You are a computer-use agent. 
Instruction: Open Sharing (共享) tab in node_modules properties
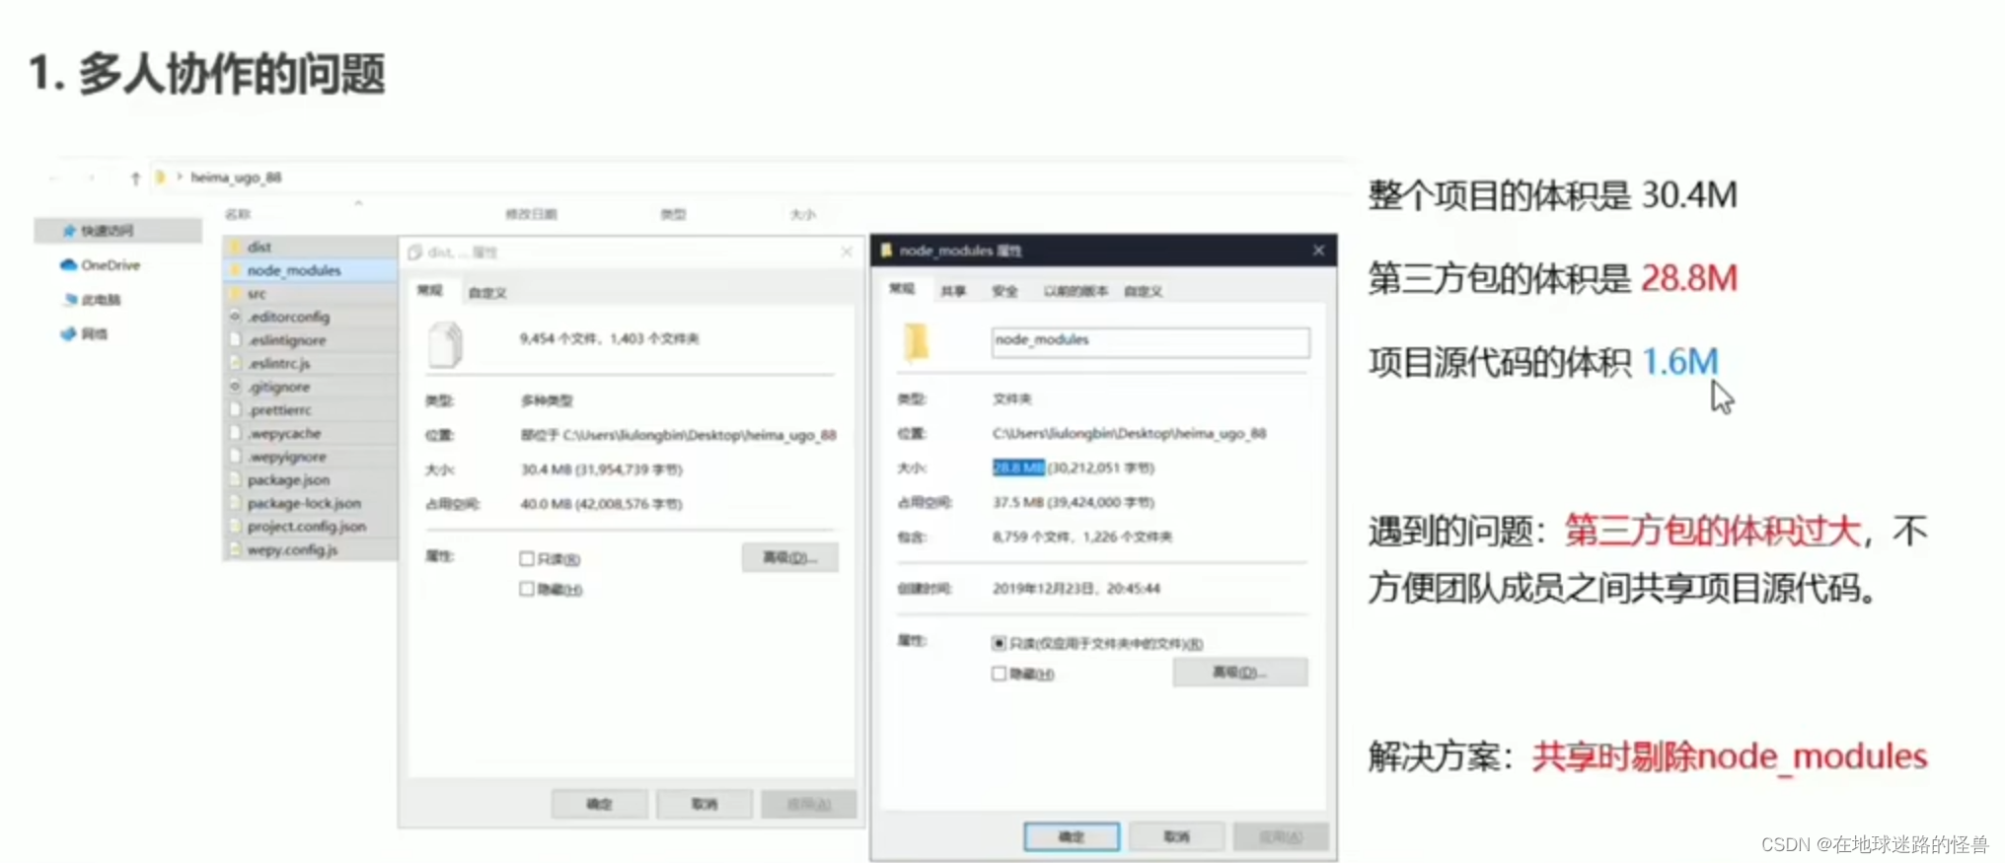pos(953,291)
